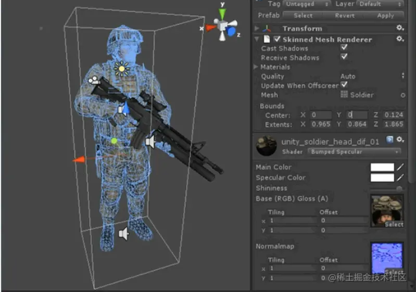Click the Prefab Revert button
Screen dimensions: 416x292
coord(344,16)
